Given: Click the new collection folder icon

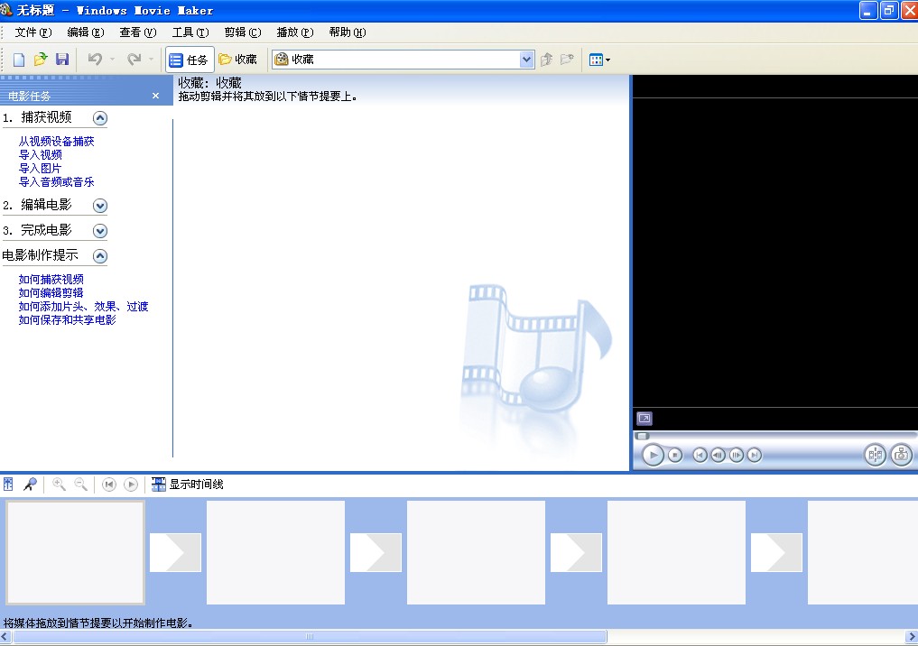Looking at the screenshot, I should [x=567, y=60].
